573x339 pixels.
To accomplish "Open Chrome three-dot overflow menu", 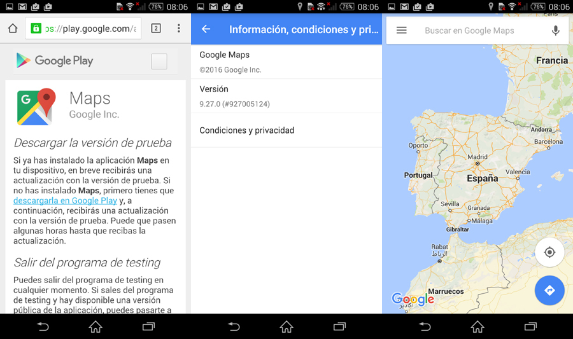I will click(179, 29).
